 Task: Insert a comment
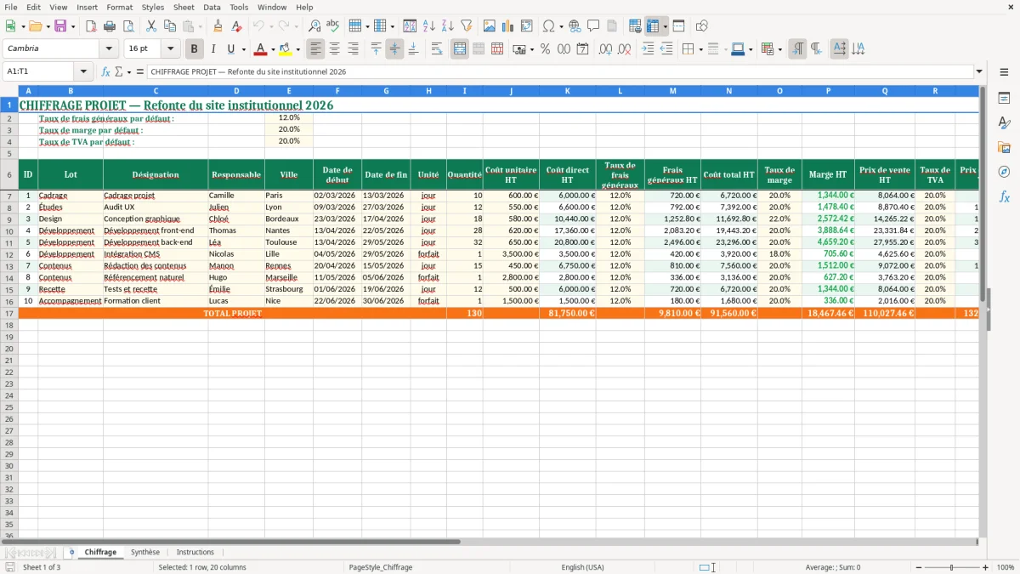click(x=593, y=26)
